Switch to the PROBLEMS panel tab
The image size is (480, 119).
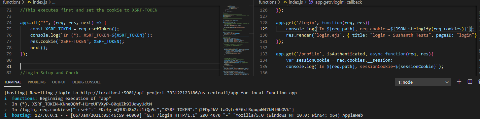[37, 82]
